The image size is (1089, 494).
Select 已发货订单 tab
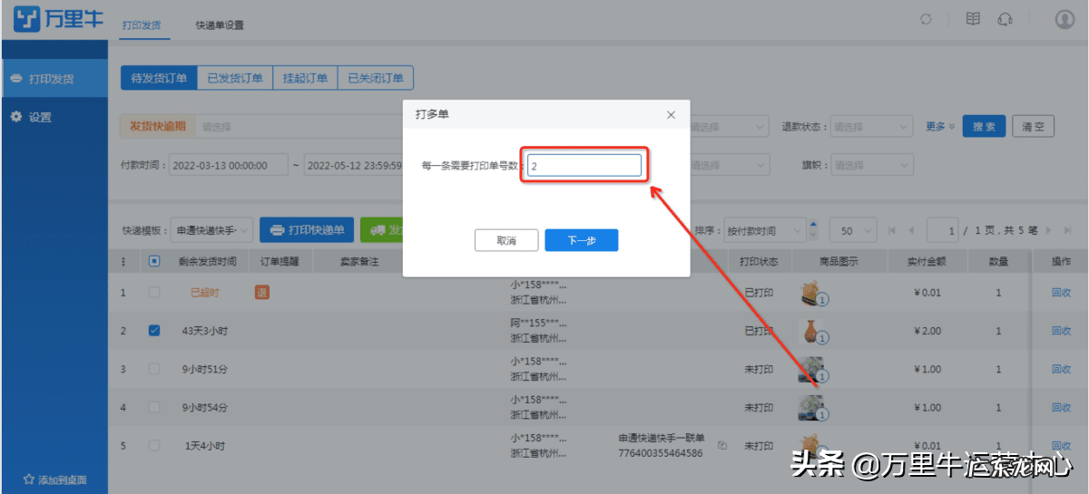[x=235, y=78]
